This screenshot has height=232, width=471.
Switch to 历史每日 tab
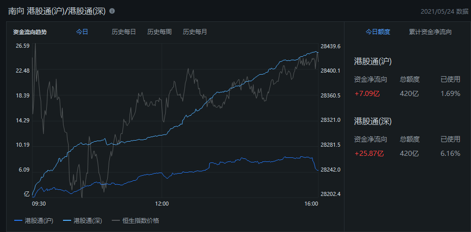124,32
